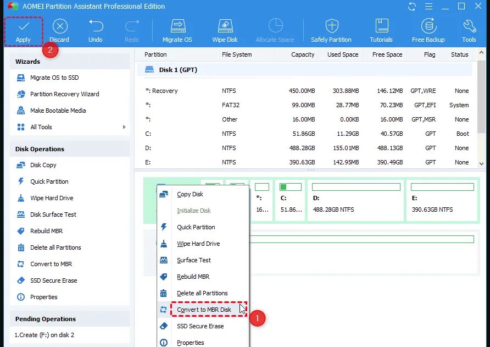490x347 pixels.
Task: Collapse the Pending Operations section
Action: 45,318
